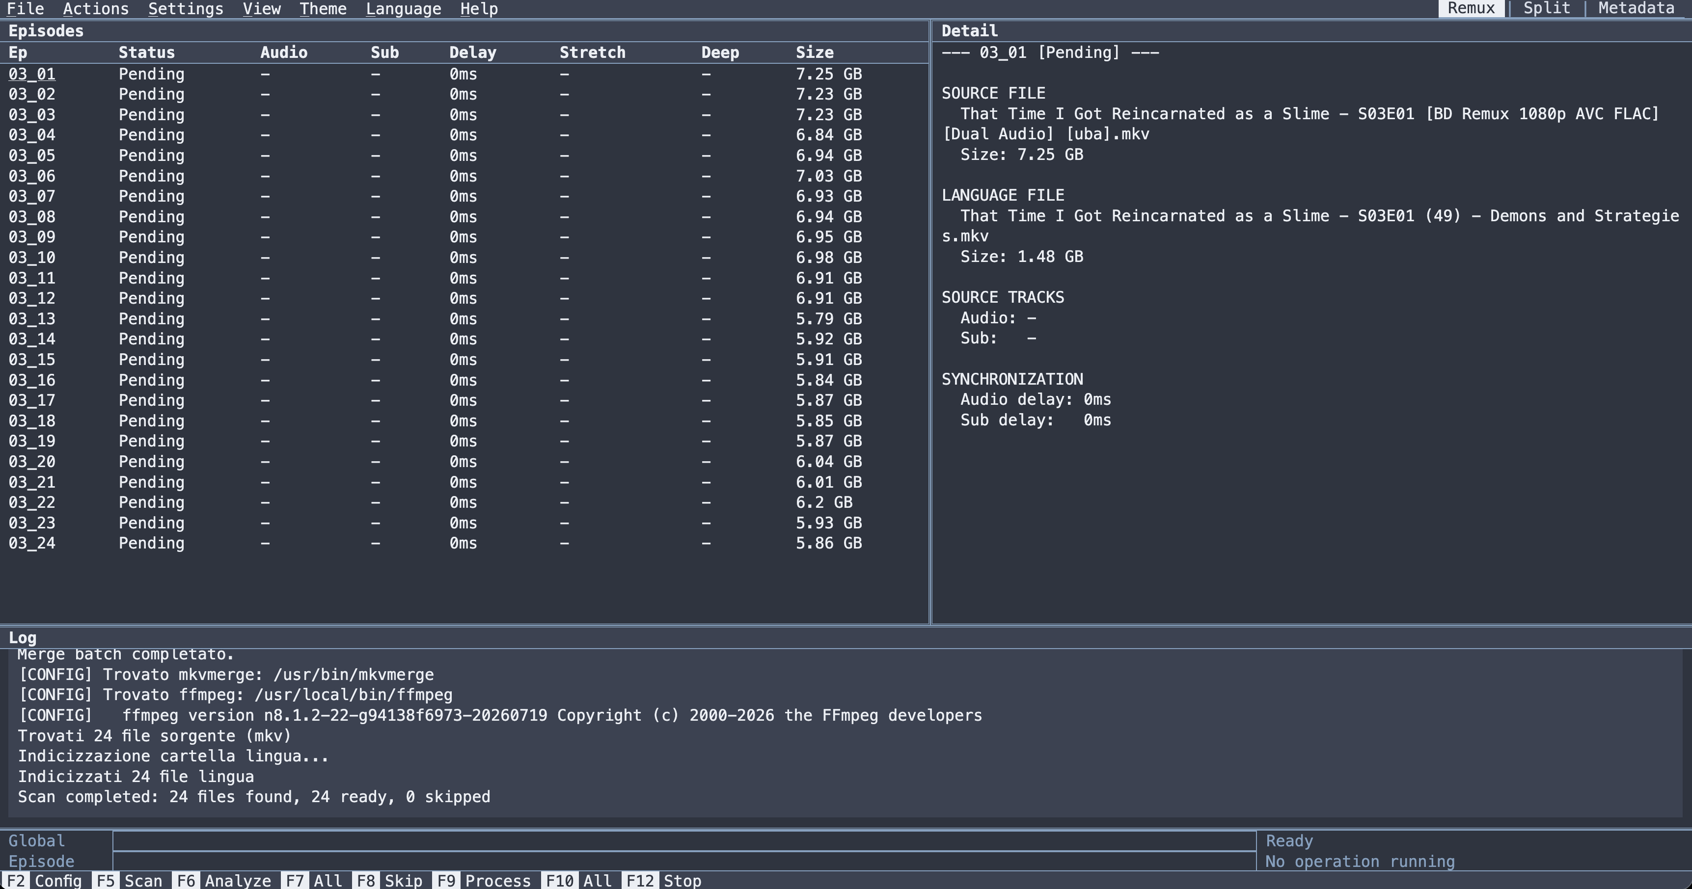The width and height of the screenshot is (1692, 889).
Task: Select episode row 03_01
Action: (464, 74)
